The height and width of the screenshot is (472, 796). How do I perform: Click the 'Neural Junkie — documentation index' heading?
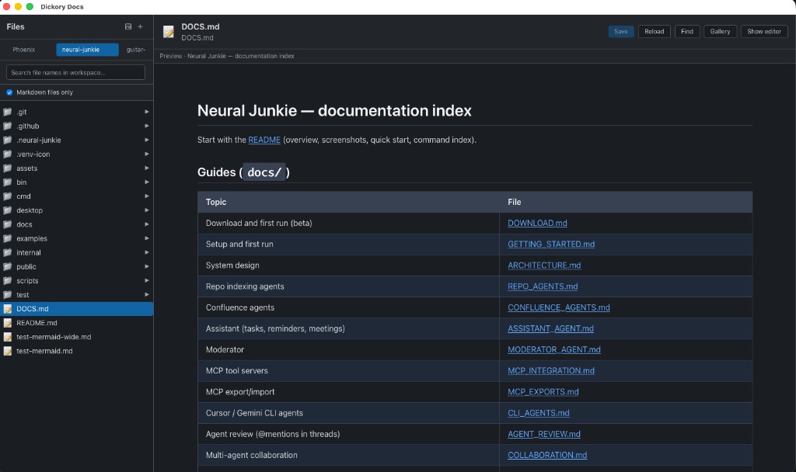click(334, 111)
